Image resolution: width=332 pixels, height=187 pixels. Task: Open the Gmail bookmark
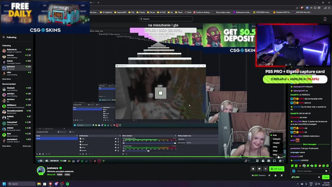coord(188,12)
